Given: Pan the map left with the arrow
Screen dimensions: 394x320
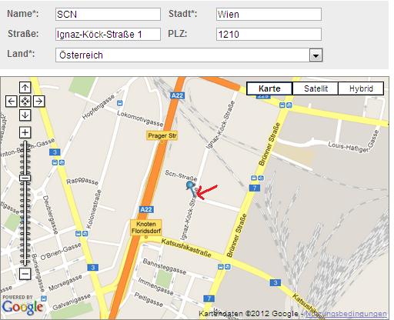Looking at the screenshot, I should tap(12, 102).
